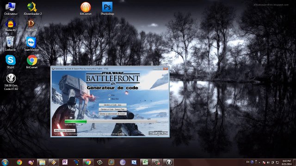The image size is (296, 166).
Task: Click the EN language indicator in tray
Action: [248, 162]
